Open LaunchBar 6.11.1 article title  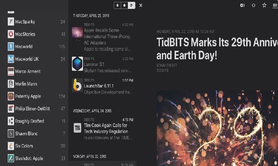point(99,86)
